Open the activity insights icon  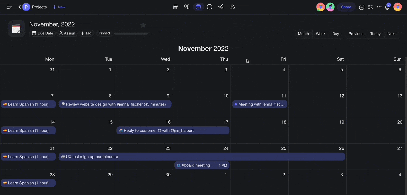[362, 7]
